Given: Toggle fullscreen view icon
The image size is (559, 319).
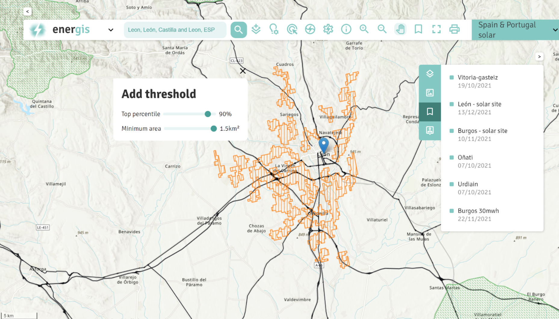Looking at the screenshot, I should click(x=436, y=30).
